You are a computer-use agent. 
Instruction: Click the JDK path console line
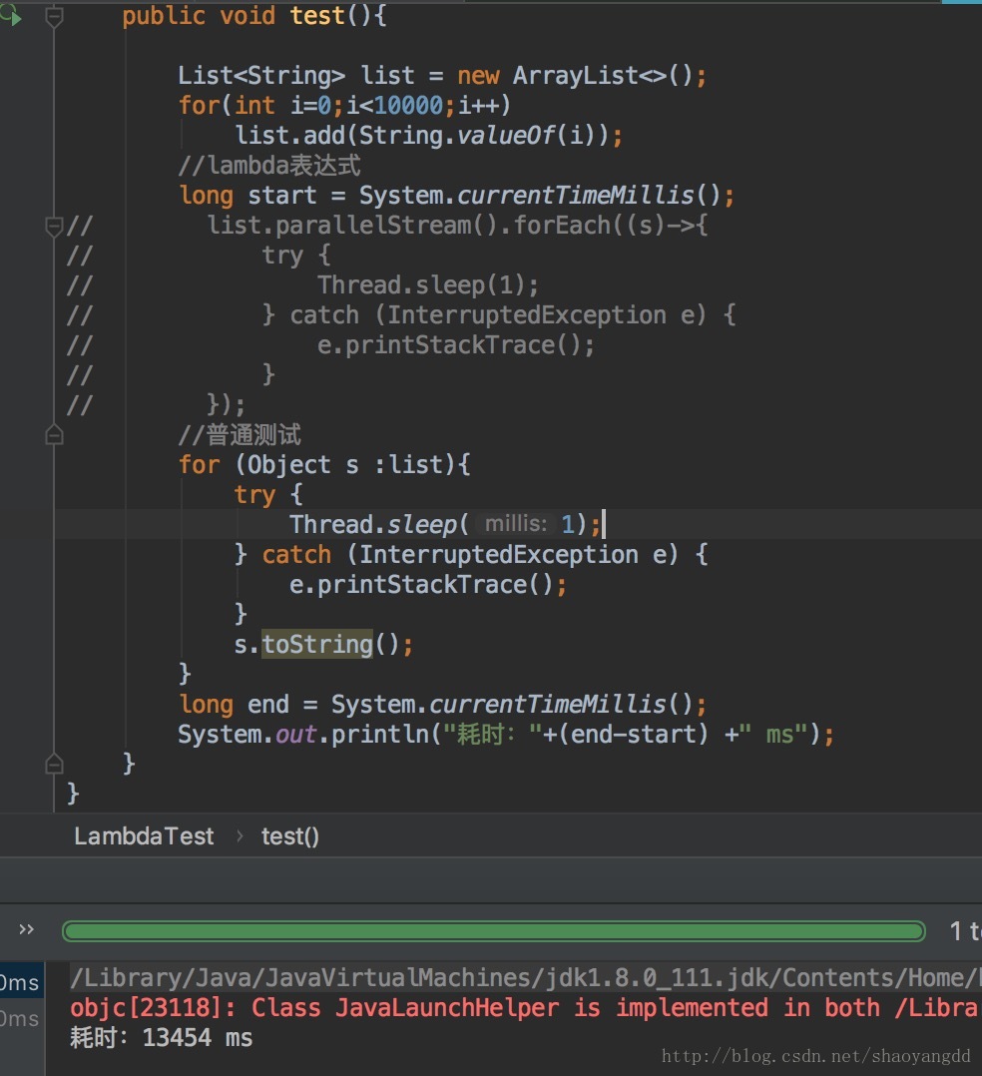[x=525, y=977]
